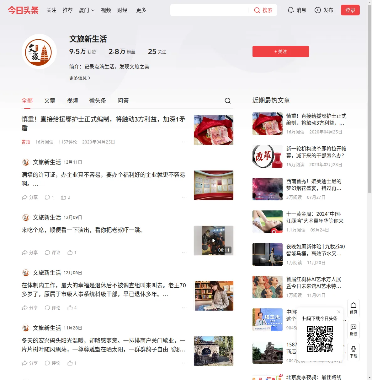The height and width of the screenshot is (380, 372).
Task: Share the 12月11日 post
Action: (x=30, y=197)
